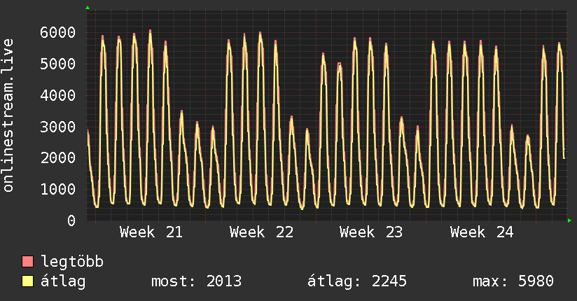Viewport: 577px width, 301px height.
Task: Click the green arrow atop the y-axis
Action: (x=88, y=8)
